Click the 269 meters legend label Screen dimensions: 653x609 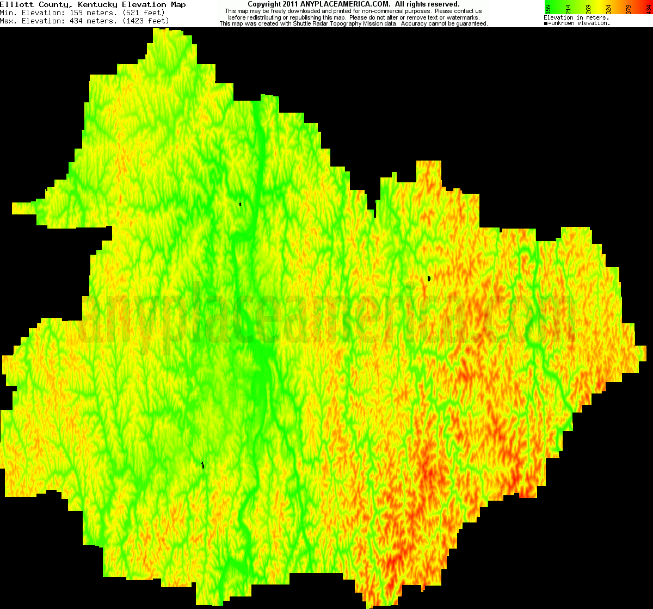[x=588, y=9]
